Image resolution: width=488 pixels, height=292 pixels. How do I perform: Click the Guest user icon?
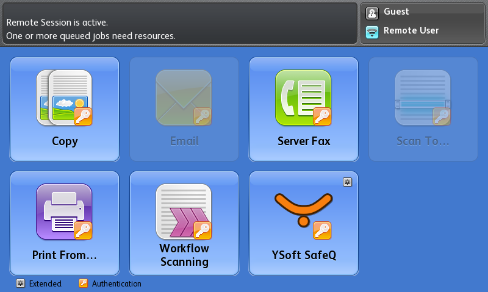point(372,12)
